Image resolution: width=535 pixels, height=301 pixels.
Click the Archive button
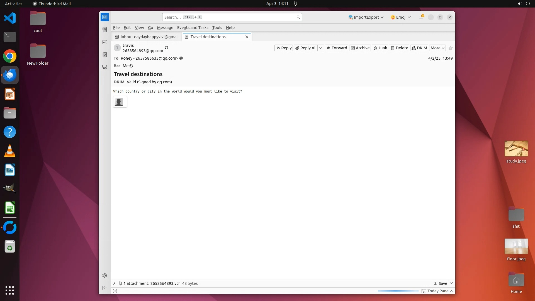tap(360, 48)
